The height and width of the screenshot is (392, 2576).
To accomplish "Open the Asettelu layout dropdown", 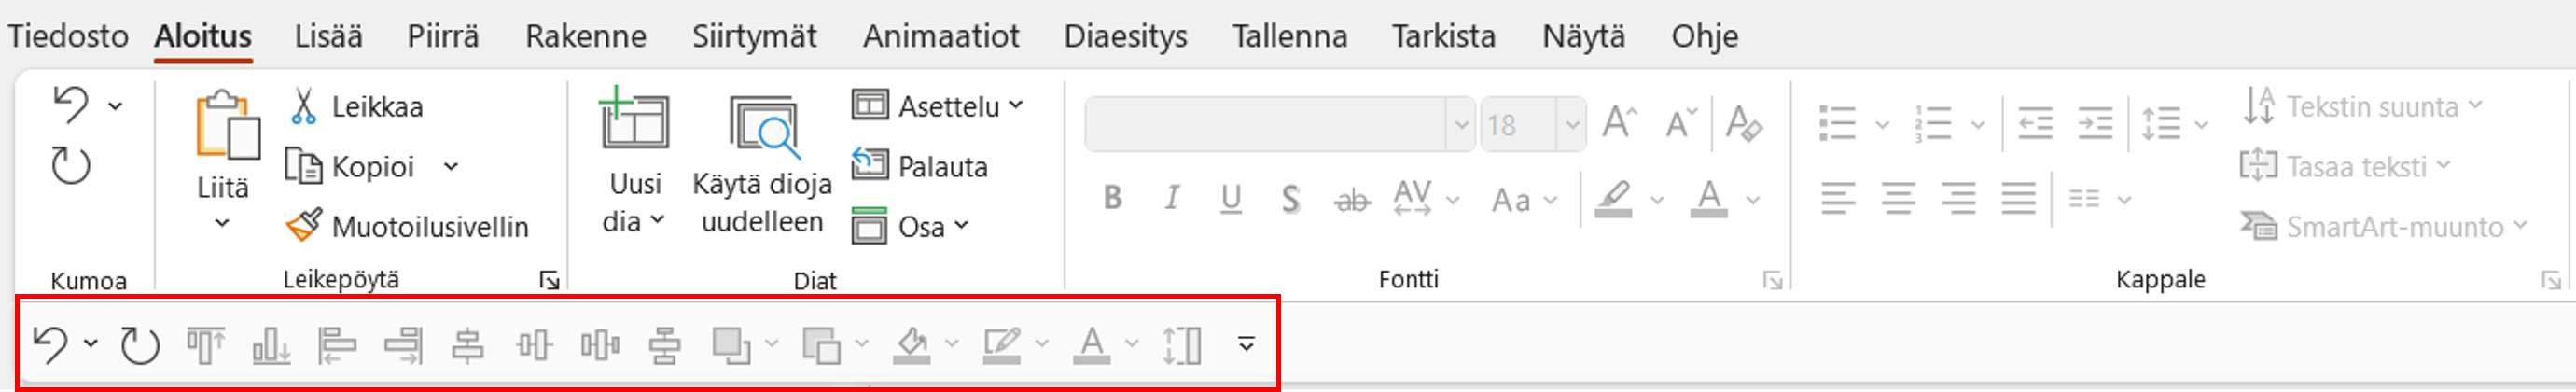I will point(938,106).
